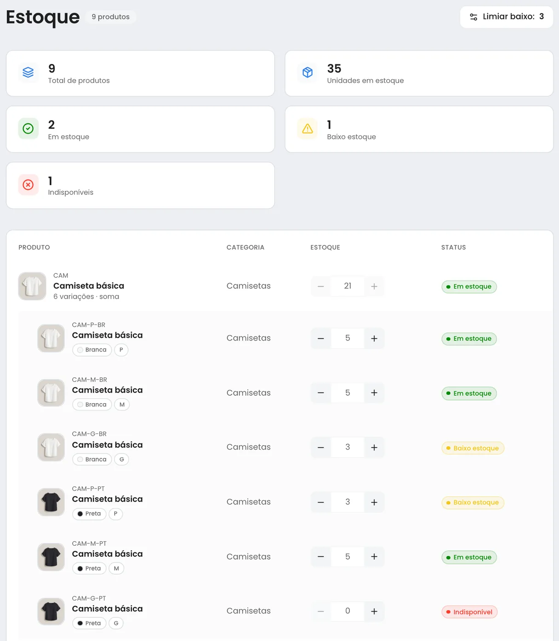Decrease stock for CAM-G-BR variant

tap(321, 448)
